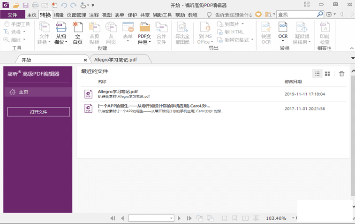Click the lightbulb 告诉我您想做什么 icon
The height and width of the screenshot is (224, 355).
pos(209,15)
